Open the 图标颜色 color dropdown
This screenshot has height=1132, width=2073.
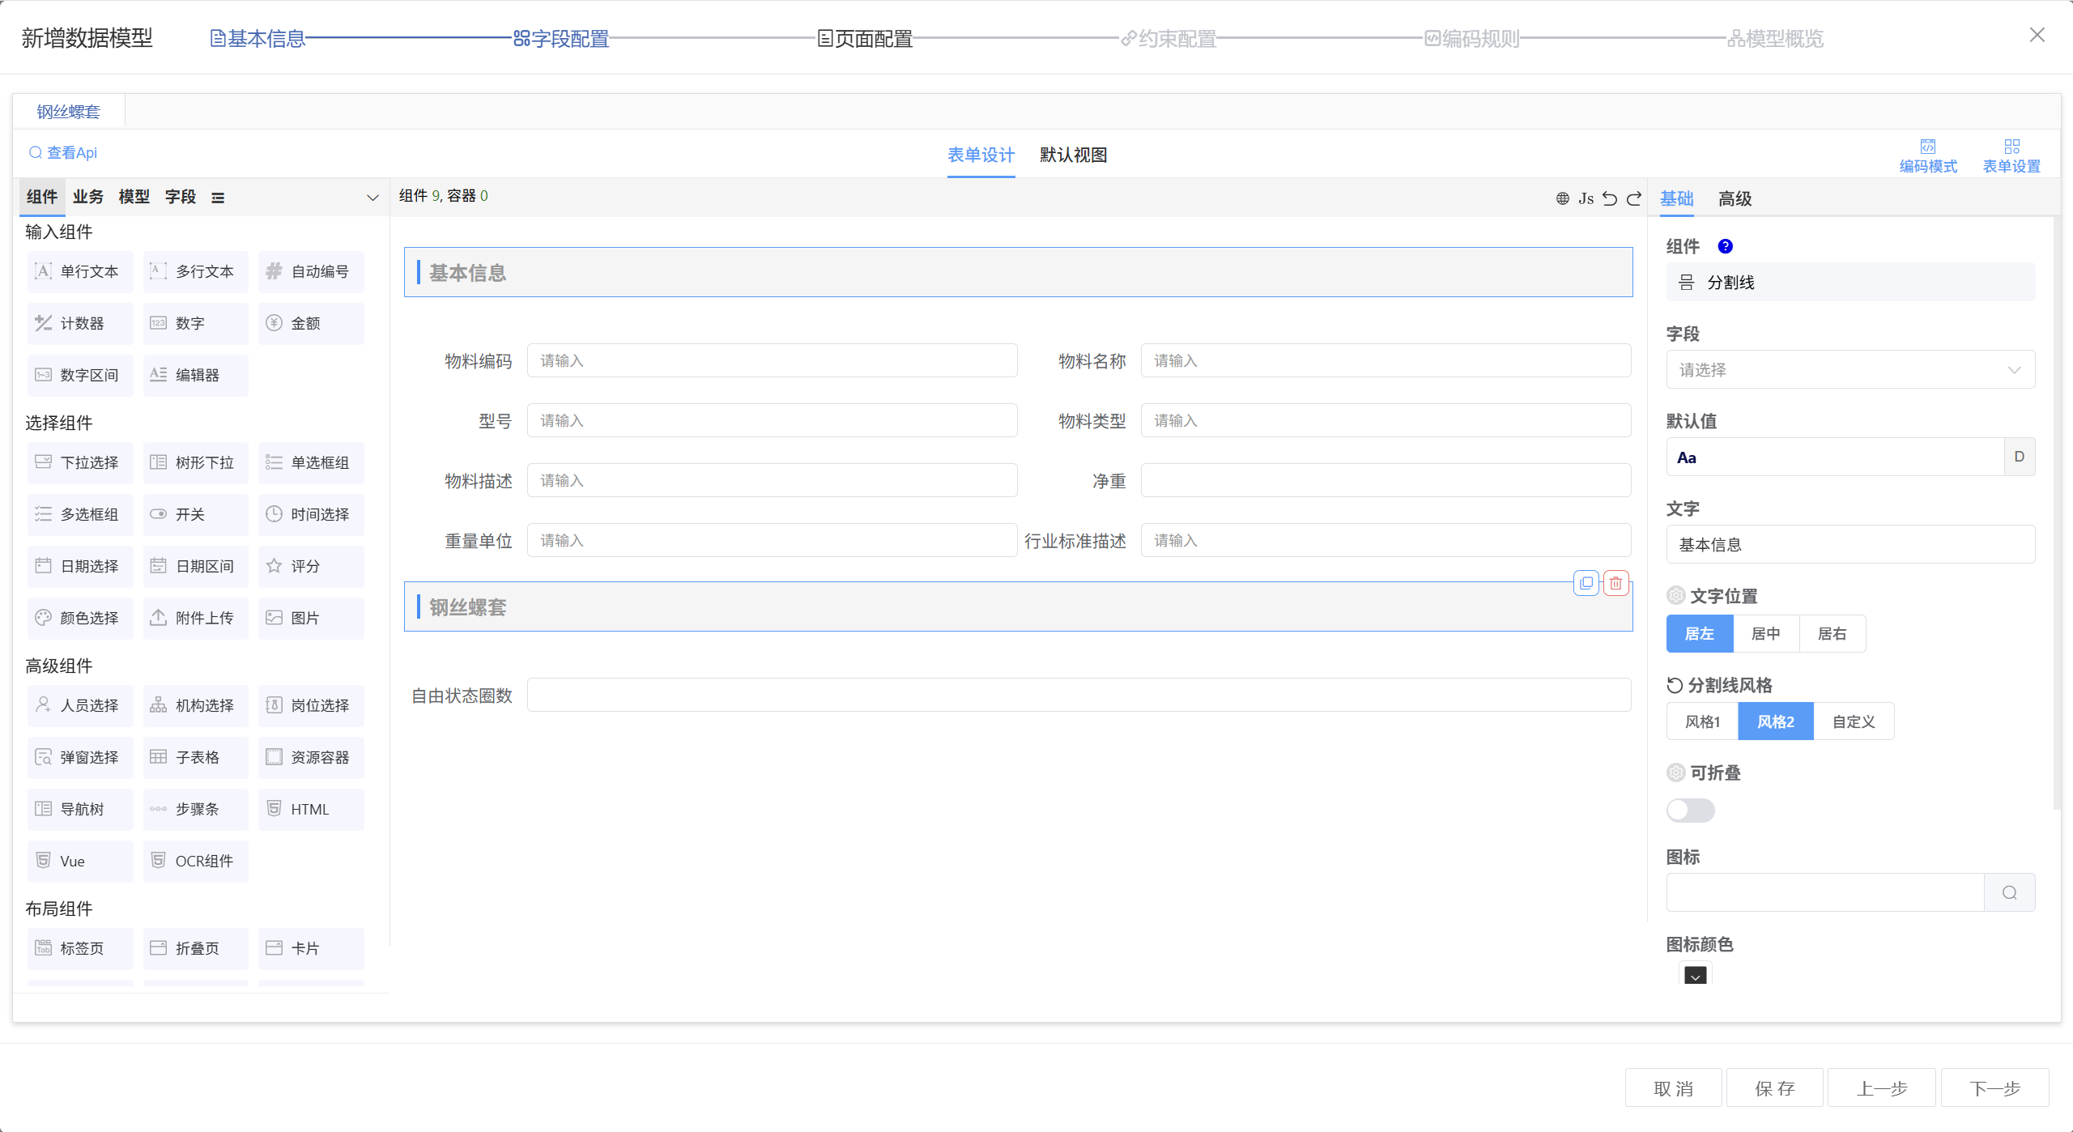pyautogui.click(x=1695, y=976)
